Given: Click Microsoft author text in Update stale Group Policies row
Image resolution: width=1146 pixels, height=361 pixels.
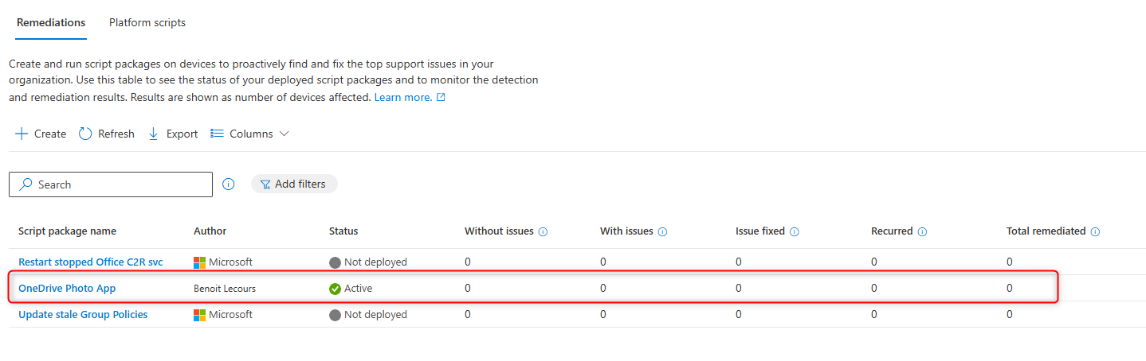Looking at the screenshot, I should (231, 314).
